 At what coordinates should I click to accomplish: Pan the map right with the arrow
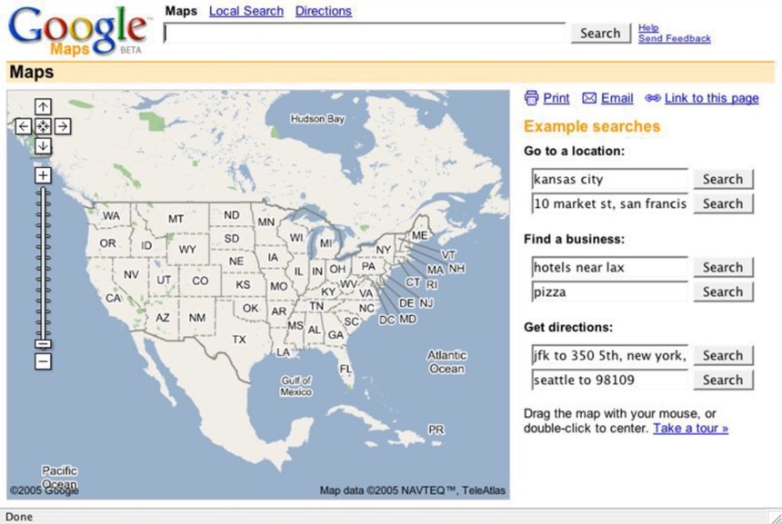tap(63, 126)
